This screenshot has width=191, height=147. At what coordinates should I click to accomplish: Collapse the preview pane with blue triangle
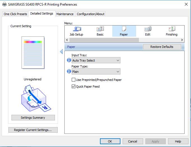pyautogui.click(x=61, y=52)
